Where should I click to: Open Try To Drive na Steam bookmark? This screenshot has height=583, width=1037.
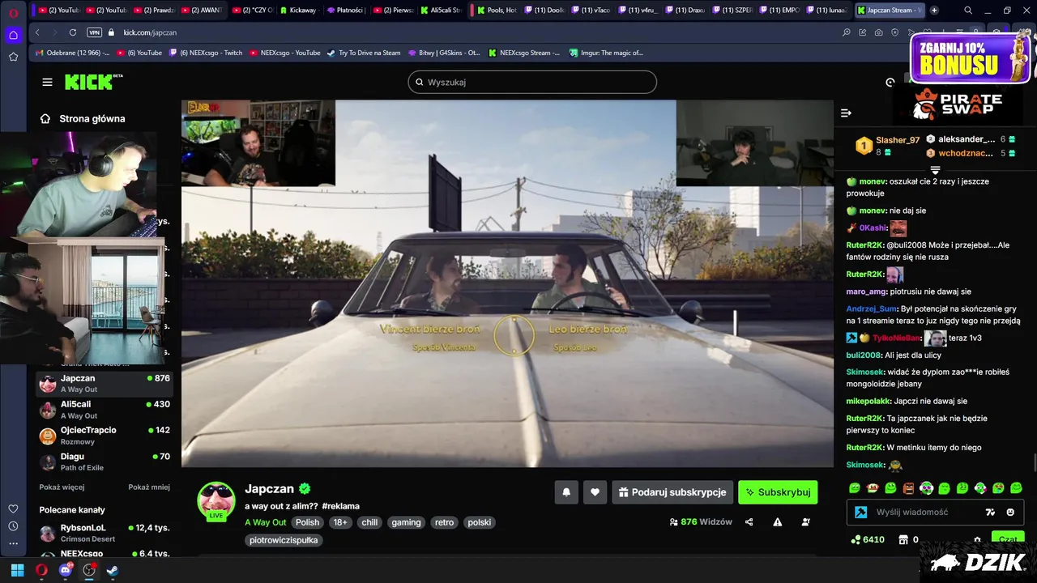[364, 53]
